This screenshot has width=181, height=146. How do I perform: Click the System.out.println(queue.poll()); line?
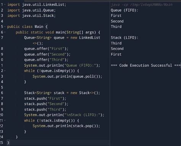[x=67, y=76]
